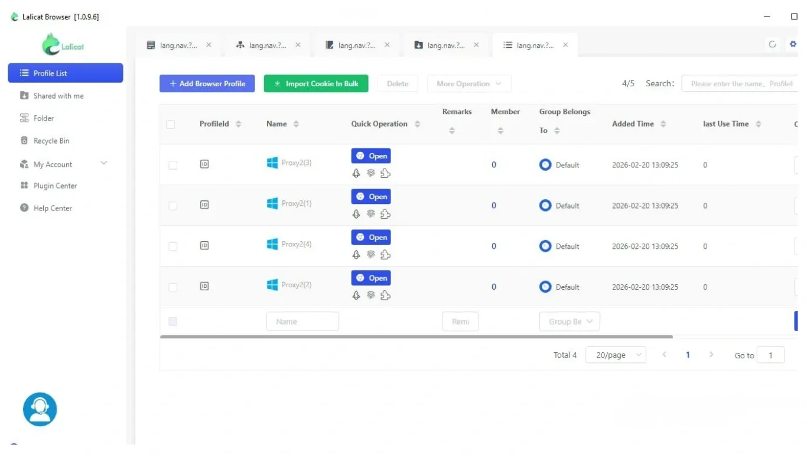Open the 20/page pagination dropdown
This screenshot has width=807, height=454.
point(616,355)
